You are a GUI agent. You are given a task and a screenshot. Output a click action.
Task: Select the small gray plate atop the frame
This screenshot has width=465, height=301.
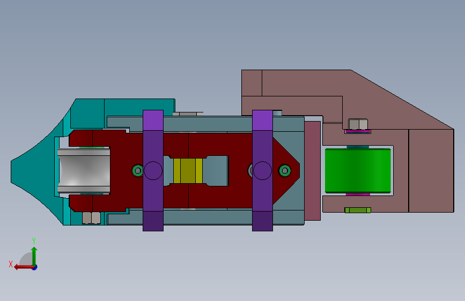[x=188, y=114]
